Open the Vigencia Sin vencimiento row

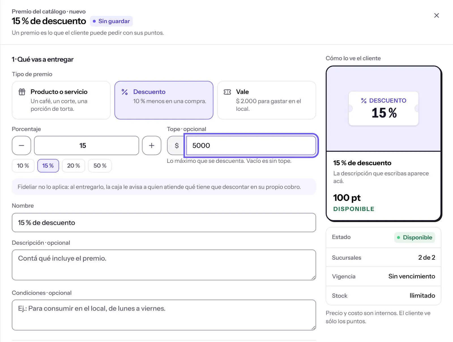tap(383, 276)
